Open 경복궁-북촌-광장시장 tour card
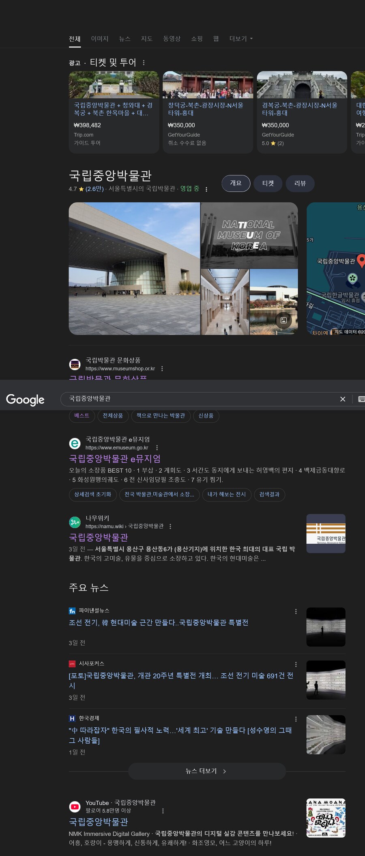Viewport: 365px width, 856px height. (302, 112)
